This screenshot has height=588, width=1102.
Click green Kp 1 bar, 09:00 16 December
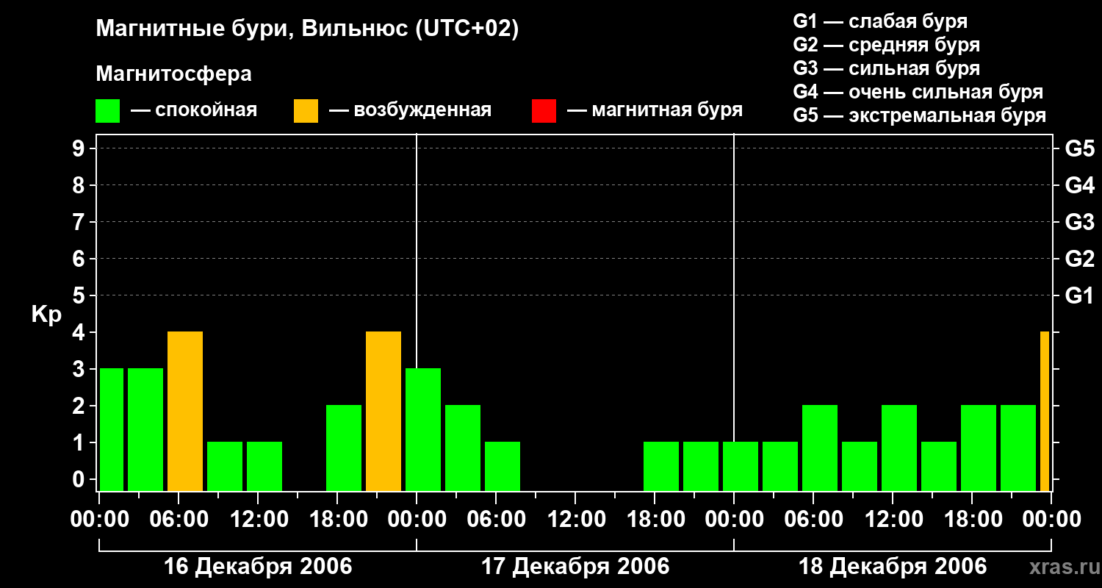click(225, 467)
